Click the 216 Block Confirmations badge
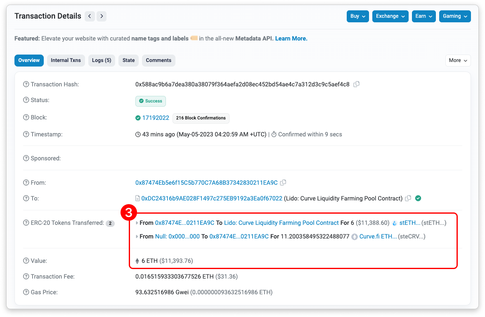 [201, 118]
